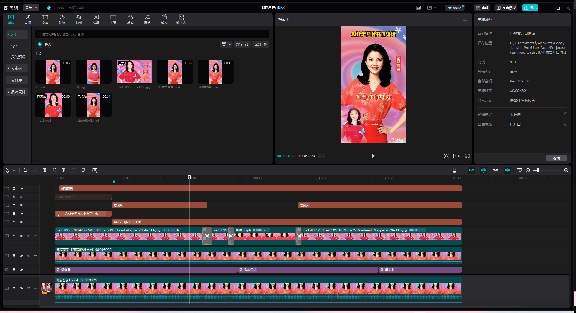Collapse the 本地 sidebar section

[17, 35]
